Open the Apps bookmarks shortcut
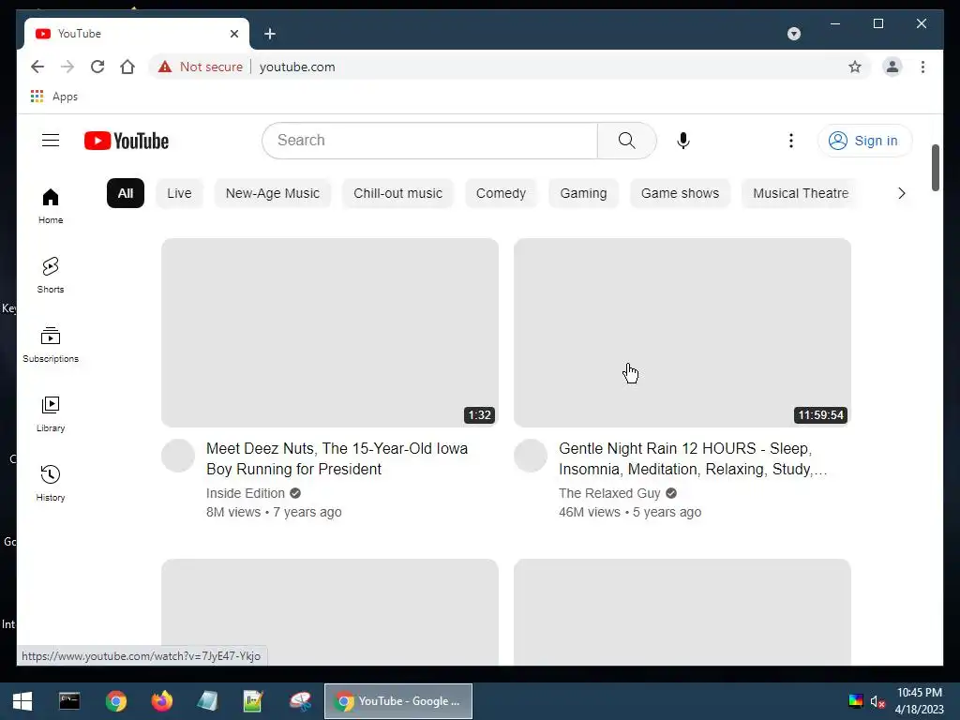960x720 pixels. pos(54,97)
